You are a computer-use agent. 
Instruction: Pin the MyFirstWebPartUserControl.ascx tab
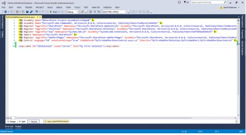(x=37, y=17)
